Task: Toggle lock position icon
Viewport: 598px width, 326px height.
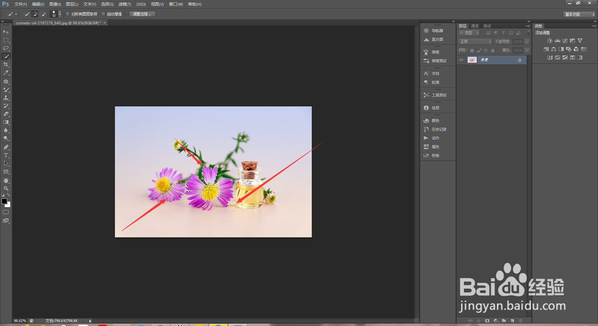Action: pyautogui.click(x=486, y=50)
